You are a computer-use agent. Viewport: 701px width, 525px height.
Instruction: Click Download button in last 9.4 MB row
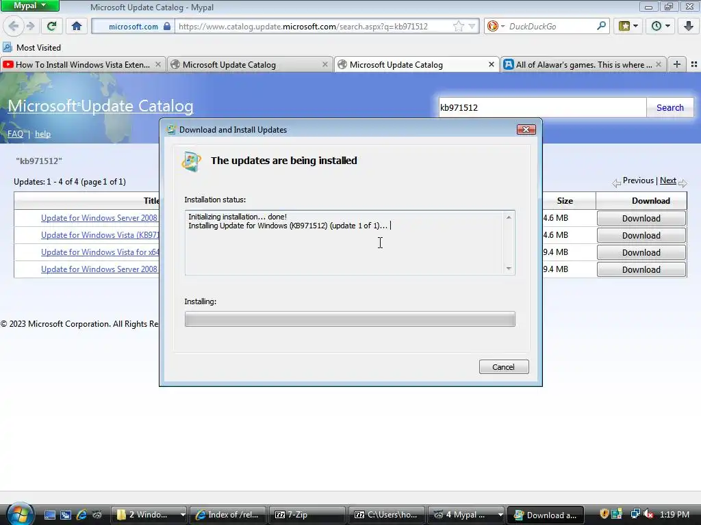click(x=641, y=269)
